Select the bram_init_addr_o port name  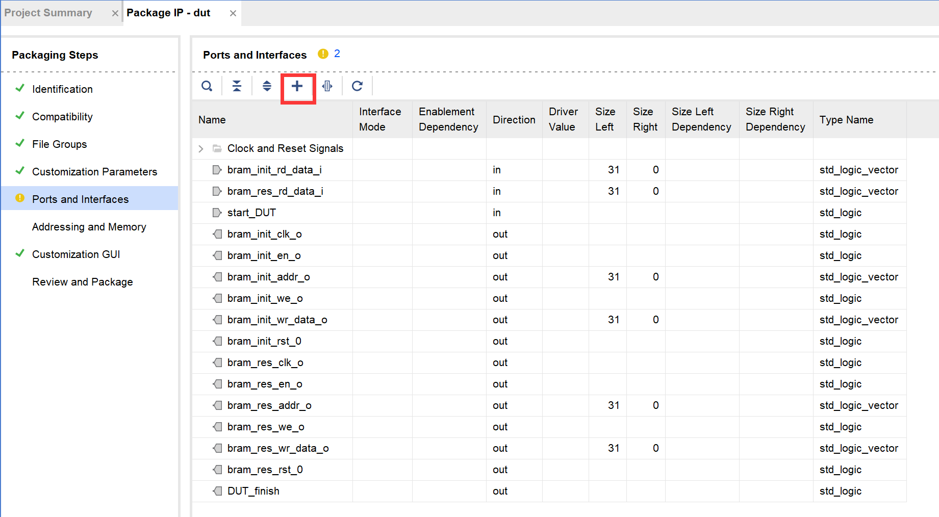pyautogui.click(x=269, y=277)
